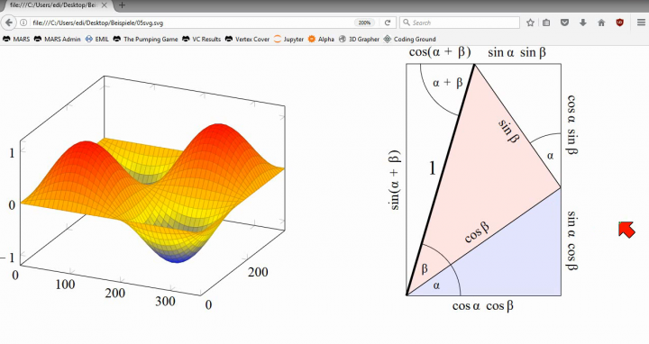Click the 3D plot axis label 100

pyautogui.click(x=65, y=285)
